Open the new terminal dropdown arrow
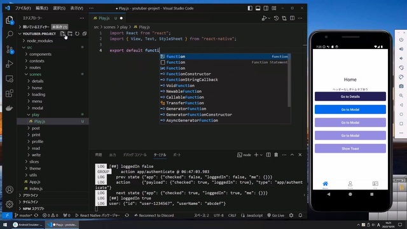 point(261,155)
